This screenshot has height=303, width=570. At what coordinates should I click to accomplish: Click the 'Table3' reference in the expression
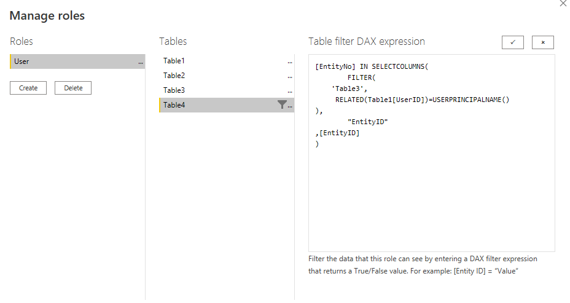349,89
